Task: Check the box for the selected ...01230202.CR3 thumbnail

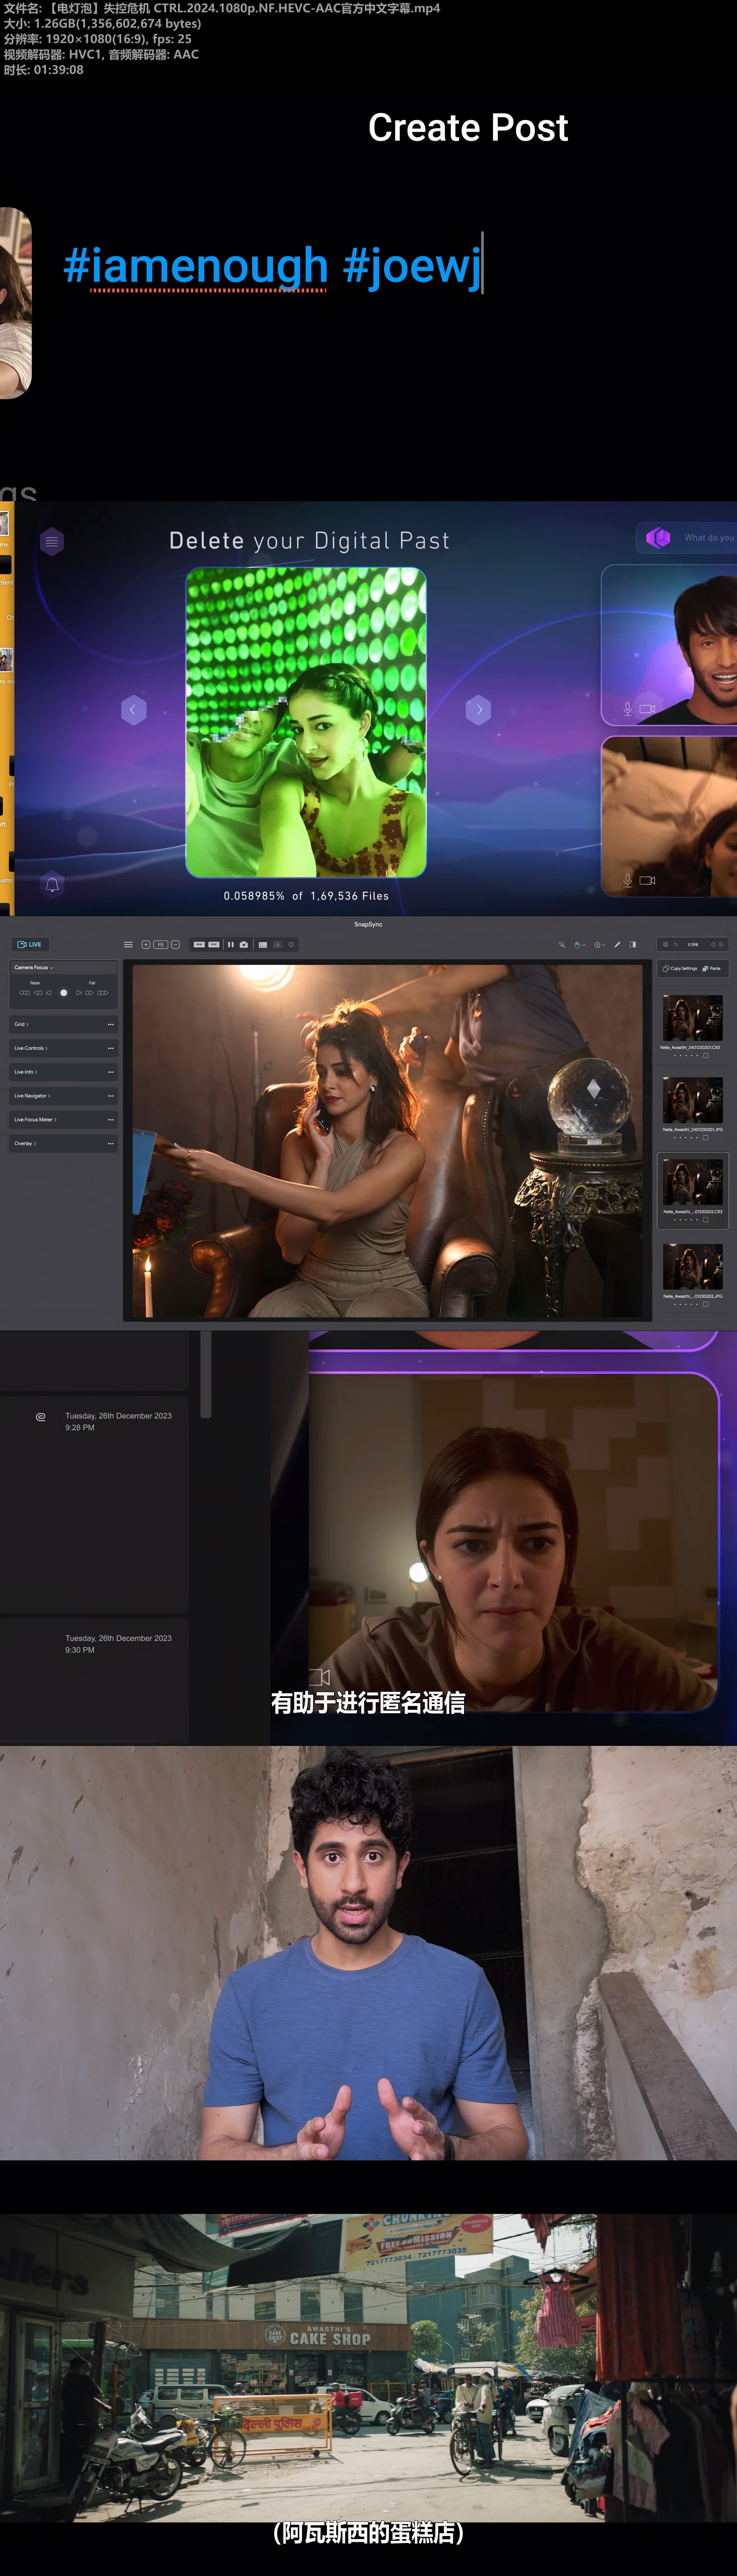Action: (706, 1220)
